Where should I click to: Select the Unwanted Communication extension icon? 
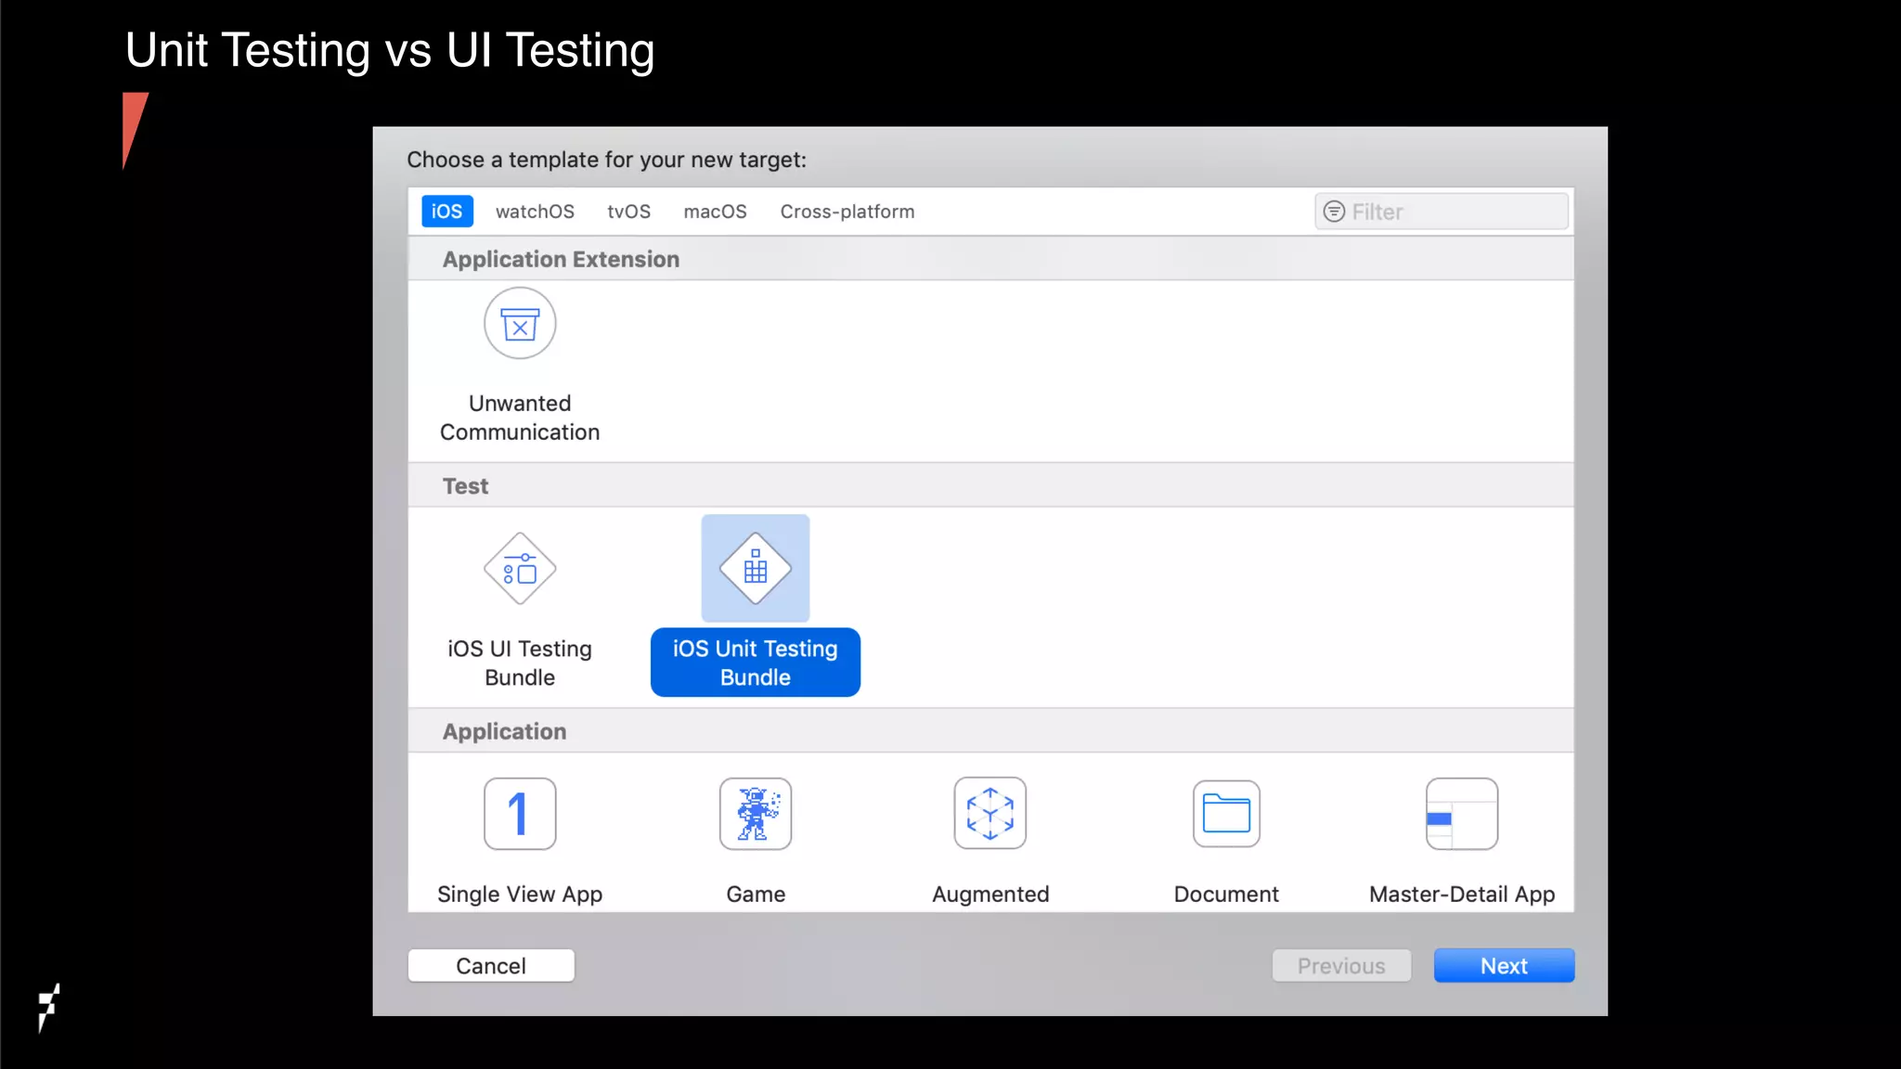(x=520, y=324)
